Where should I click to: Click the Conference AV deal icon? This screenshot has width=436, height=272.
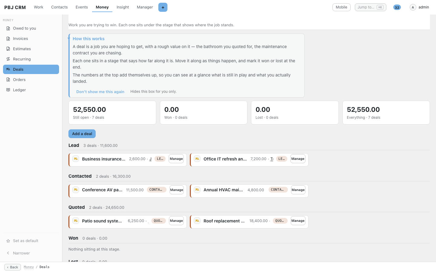point(76,190)
